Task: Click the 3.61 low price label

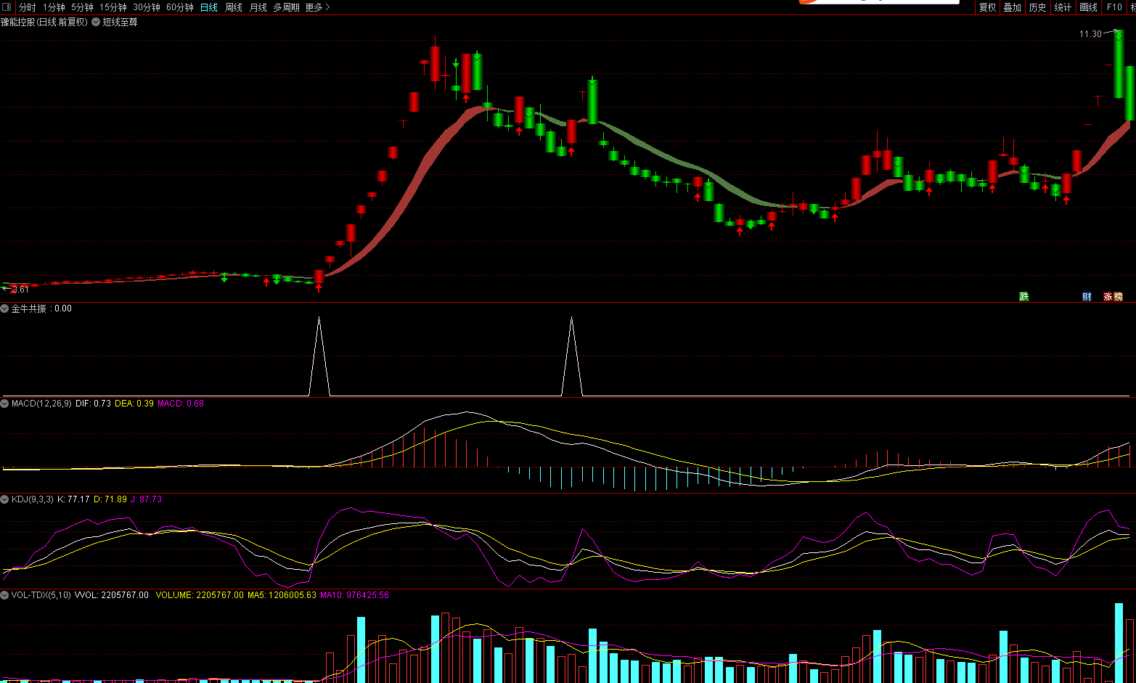Action: click(x=20, y=290)
